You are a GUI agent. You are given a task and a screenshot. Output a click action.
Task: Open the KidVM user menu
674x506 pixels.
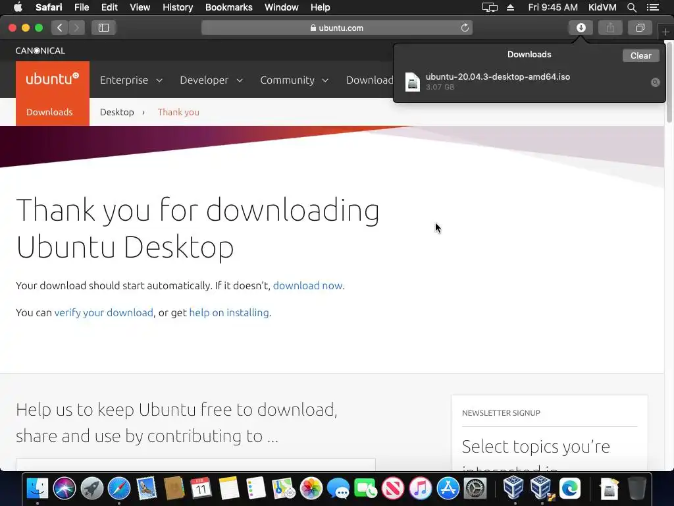pyautogui.click(x=602, y=7)
